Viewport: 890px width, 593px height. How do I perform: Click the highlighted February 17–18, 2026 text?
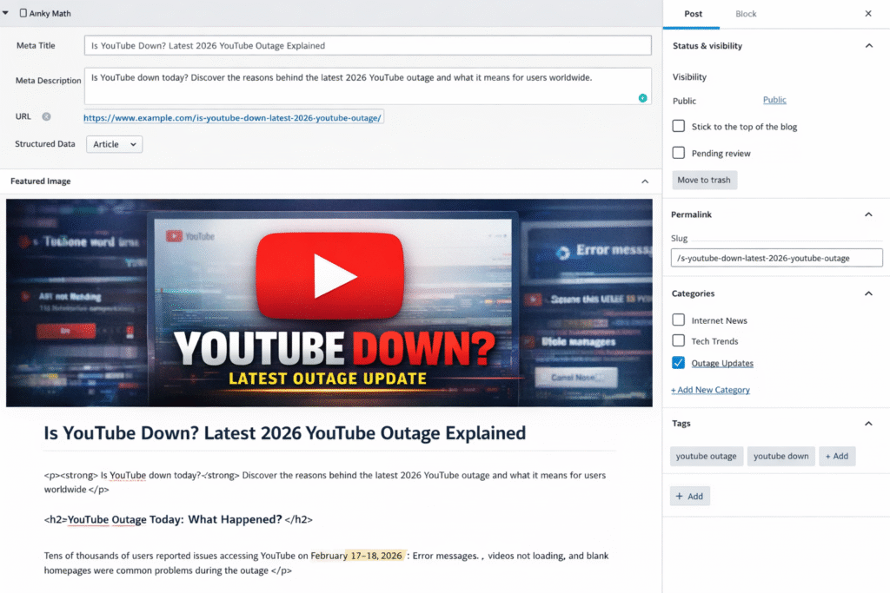click(x=356, y=556)
